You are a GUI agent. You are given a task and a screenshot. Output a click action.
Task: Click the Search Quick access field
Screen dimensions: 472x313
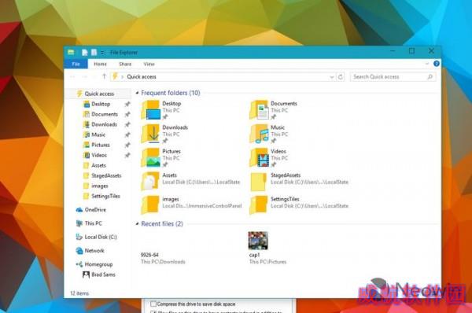pyautogui.click(x=393, y=77)
